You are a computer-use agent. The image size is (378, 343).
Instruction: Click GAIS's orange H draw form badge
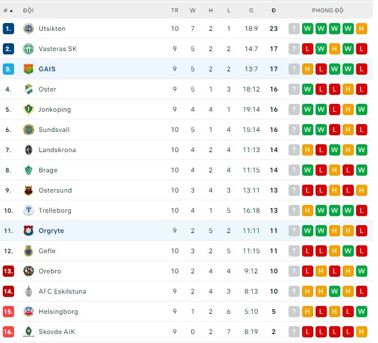[308, 69]
